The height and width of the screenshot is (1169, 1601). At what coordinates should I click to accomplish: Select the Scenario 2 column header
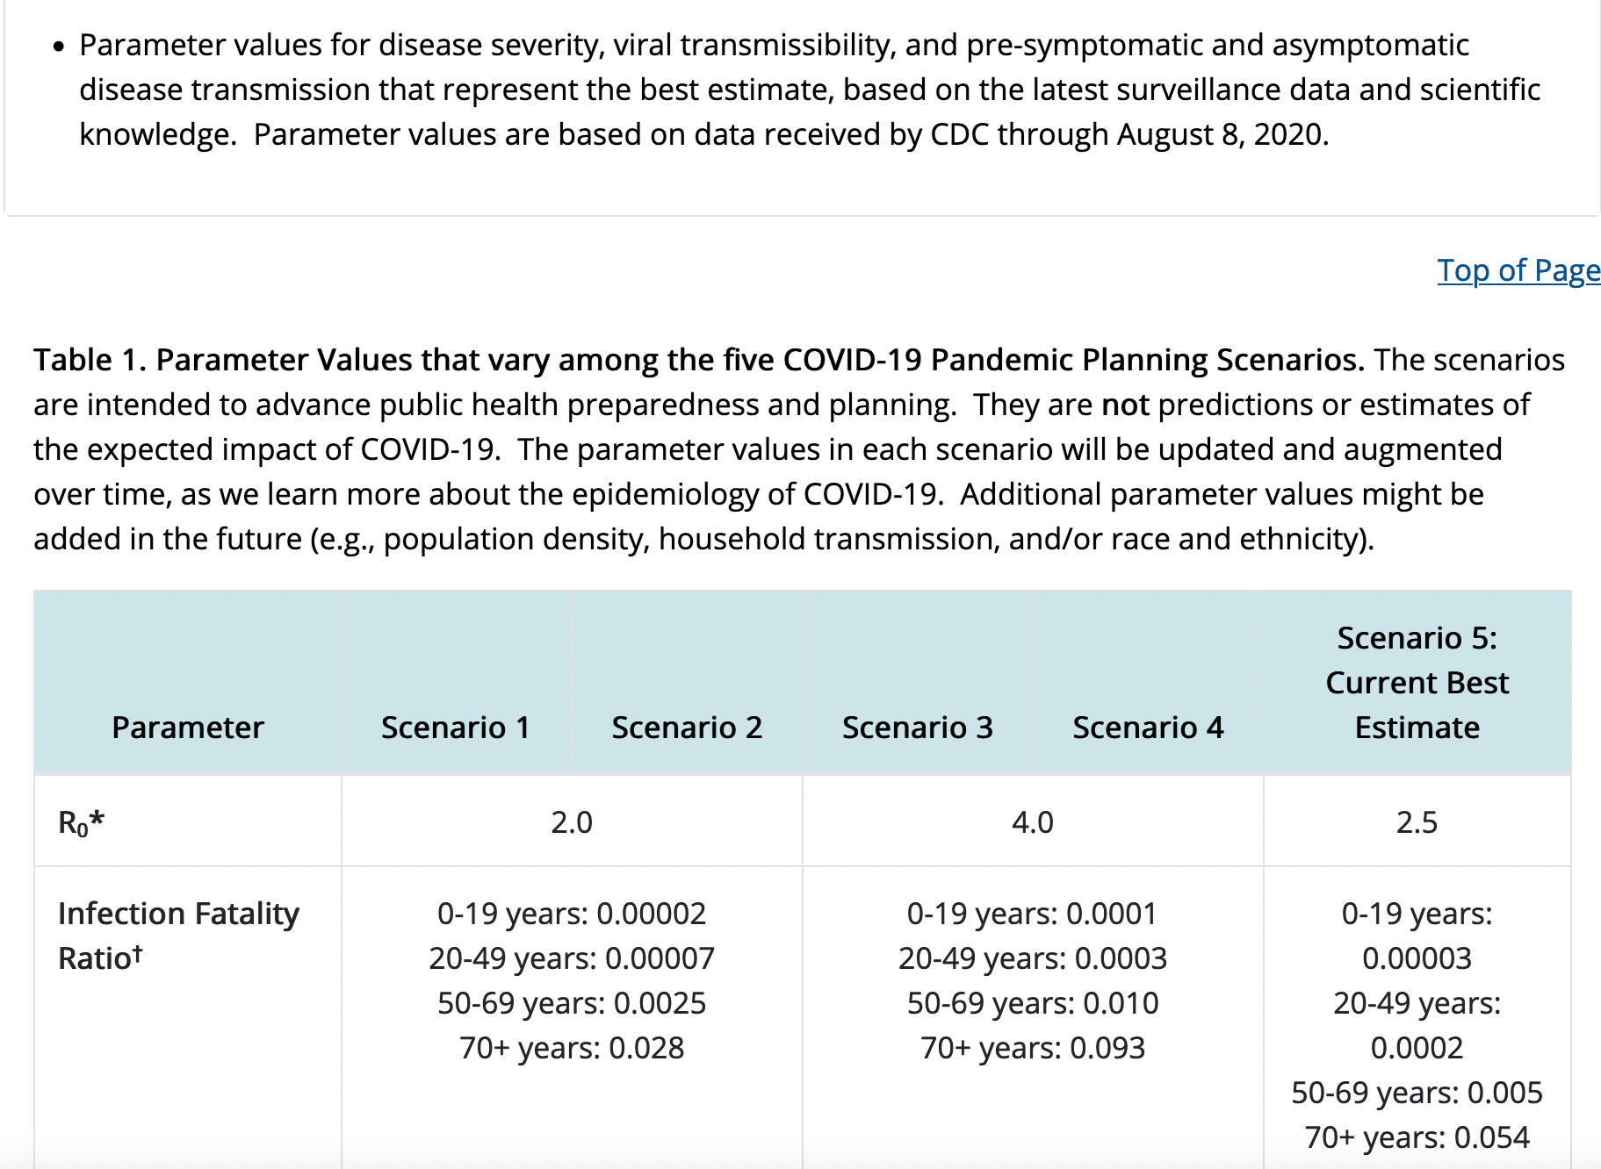pyautogui.click(x=687, y=728)
